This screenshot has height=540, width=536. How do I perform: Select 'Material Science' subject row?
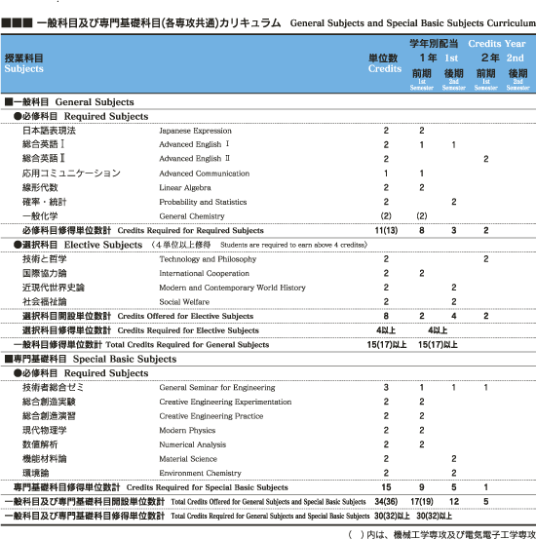268,459
